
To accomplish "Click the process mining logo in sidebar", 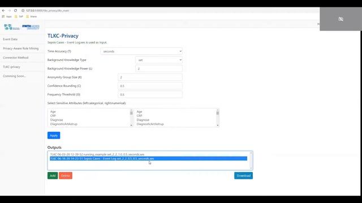I will 12,27.
